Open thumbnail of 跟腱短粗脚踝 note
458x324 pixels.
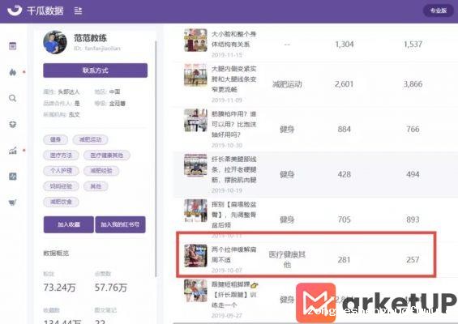(195, 291)
